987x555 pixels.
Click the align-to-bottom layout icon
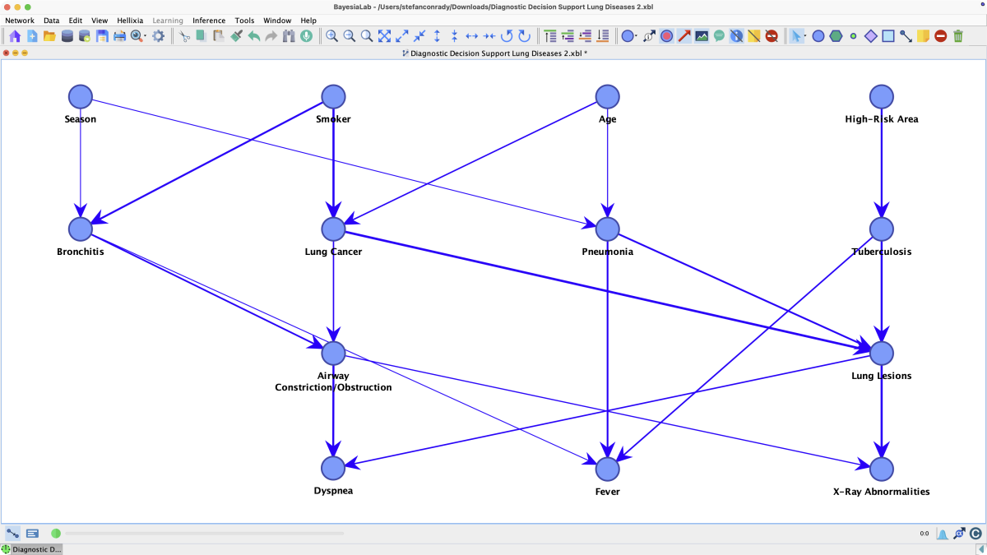[x=602, y=36]
